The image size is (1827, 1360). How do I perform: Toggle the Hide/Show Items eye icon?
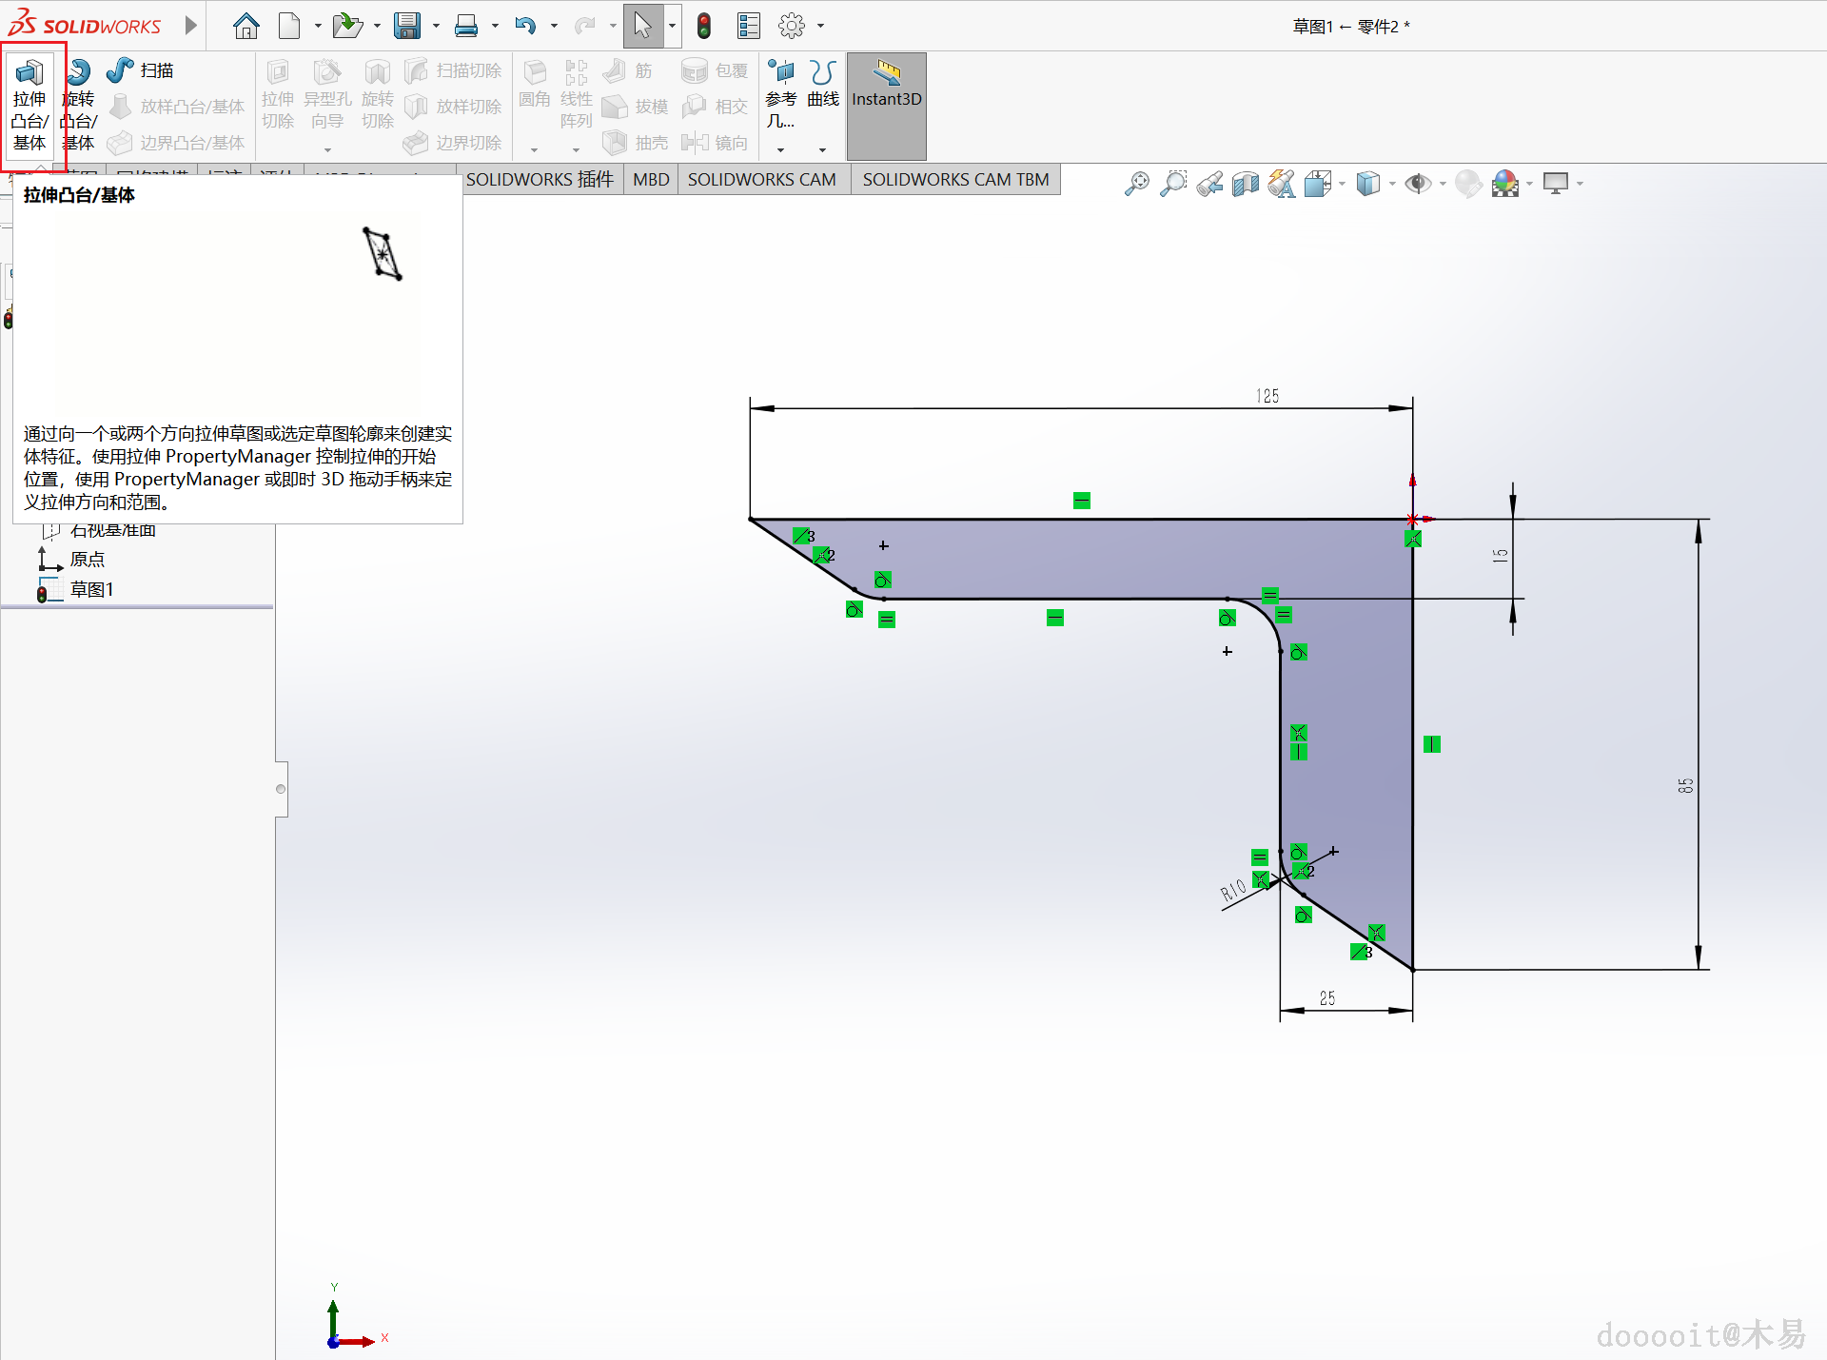tap(1418, 184)
